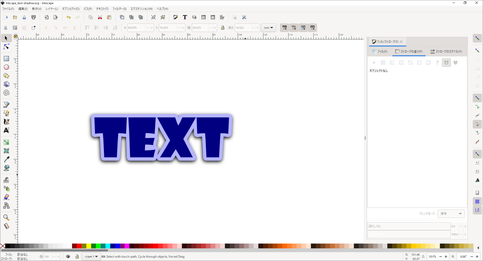Choose the Eraser tool
483x261 pixels.
[6, 197]
